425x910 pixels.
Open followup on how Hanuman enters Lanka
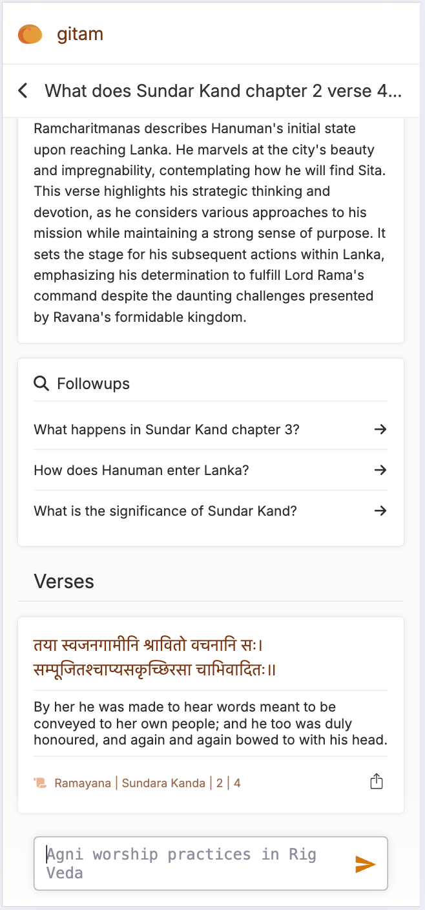[x=141, y=470]
